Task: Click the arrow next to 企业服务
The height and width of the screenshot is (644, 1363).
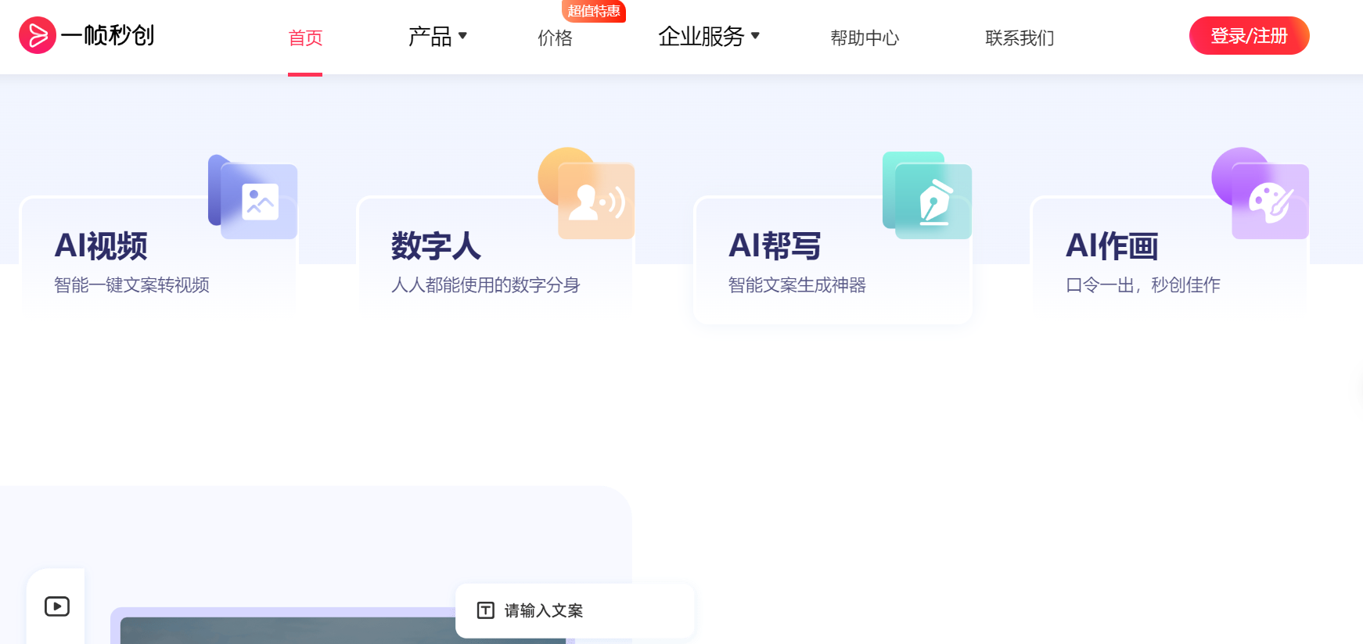Action: point(755,36)
